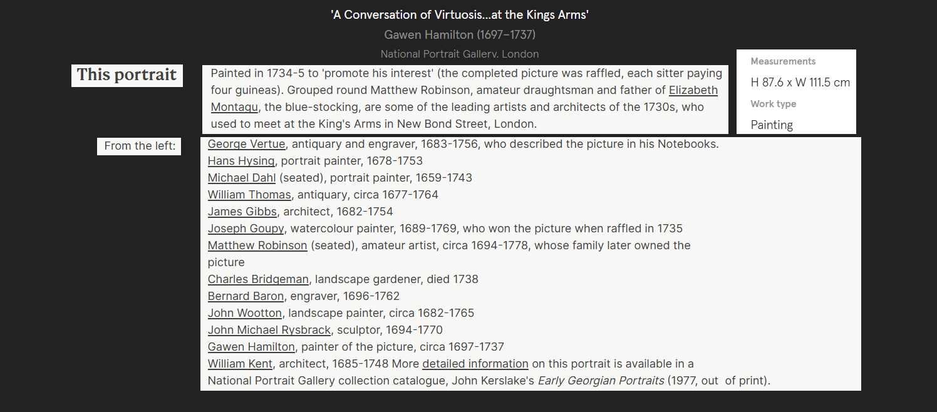This screenshot has width=937, height=412.
Task: Open Hans Hysing's page link
Action: (x=241, y=161)
